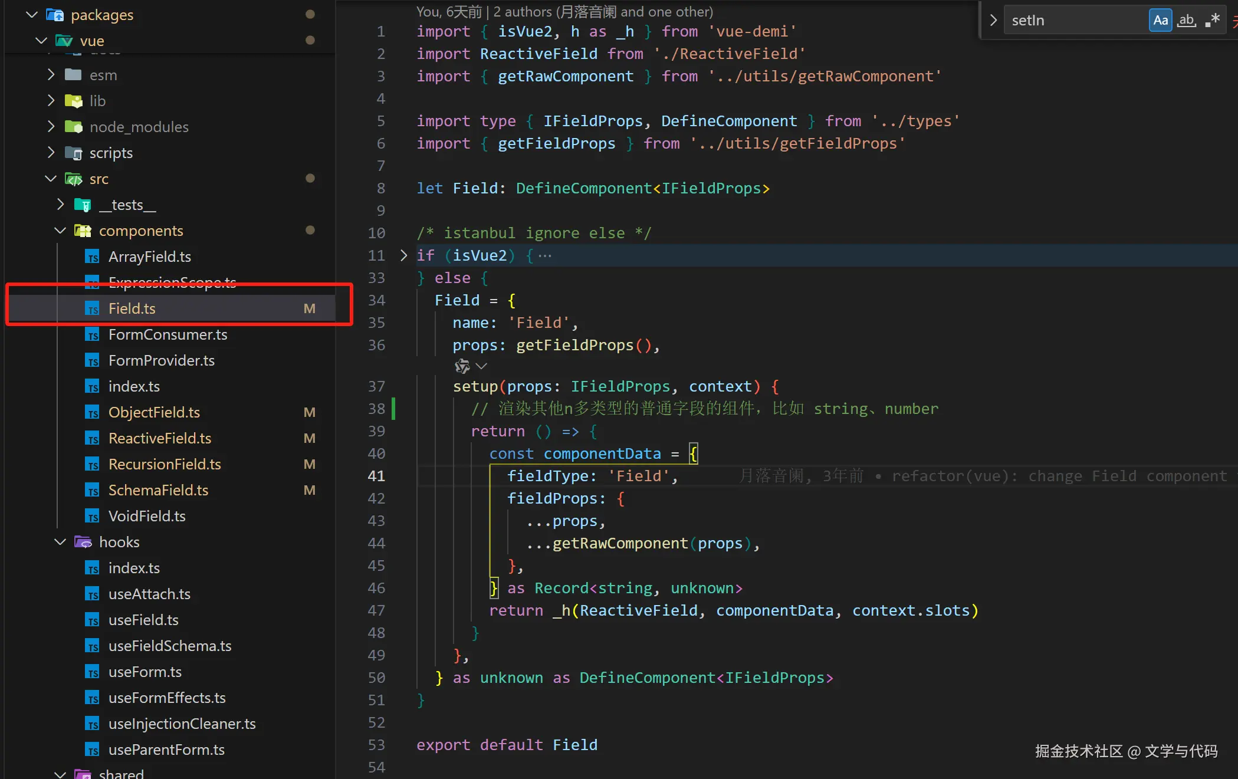Unfold collapsed isVue2 block at line 11
1238x779 pixels.
click(x=403, y=255)
